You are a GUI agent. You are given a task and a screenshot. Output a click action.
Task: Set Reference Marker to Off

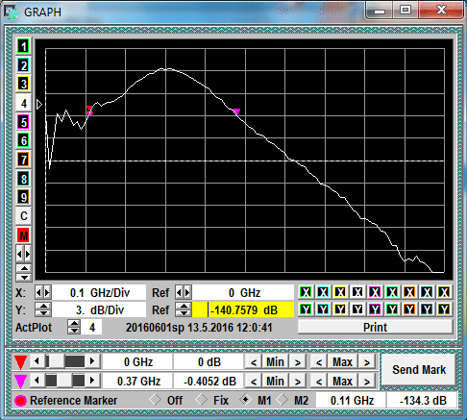click(x=155, y=400)
